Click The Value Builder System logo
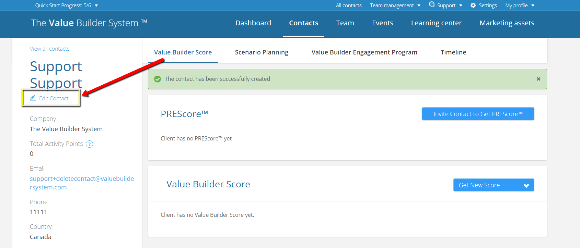 coord(89,23)
